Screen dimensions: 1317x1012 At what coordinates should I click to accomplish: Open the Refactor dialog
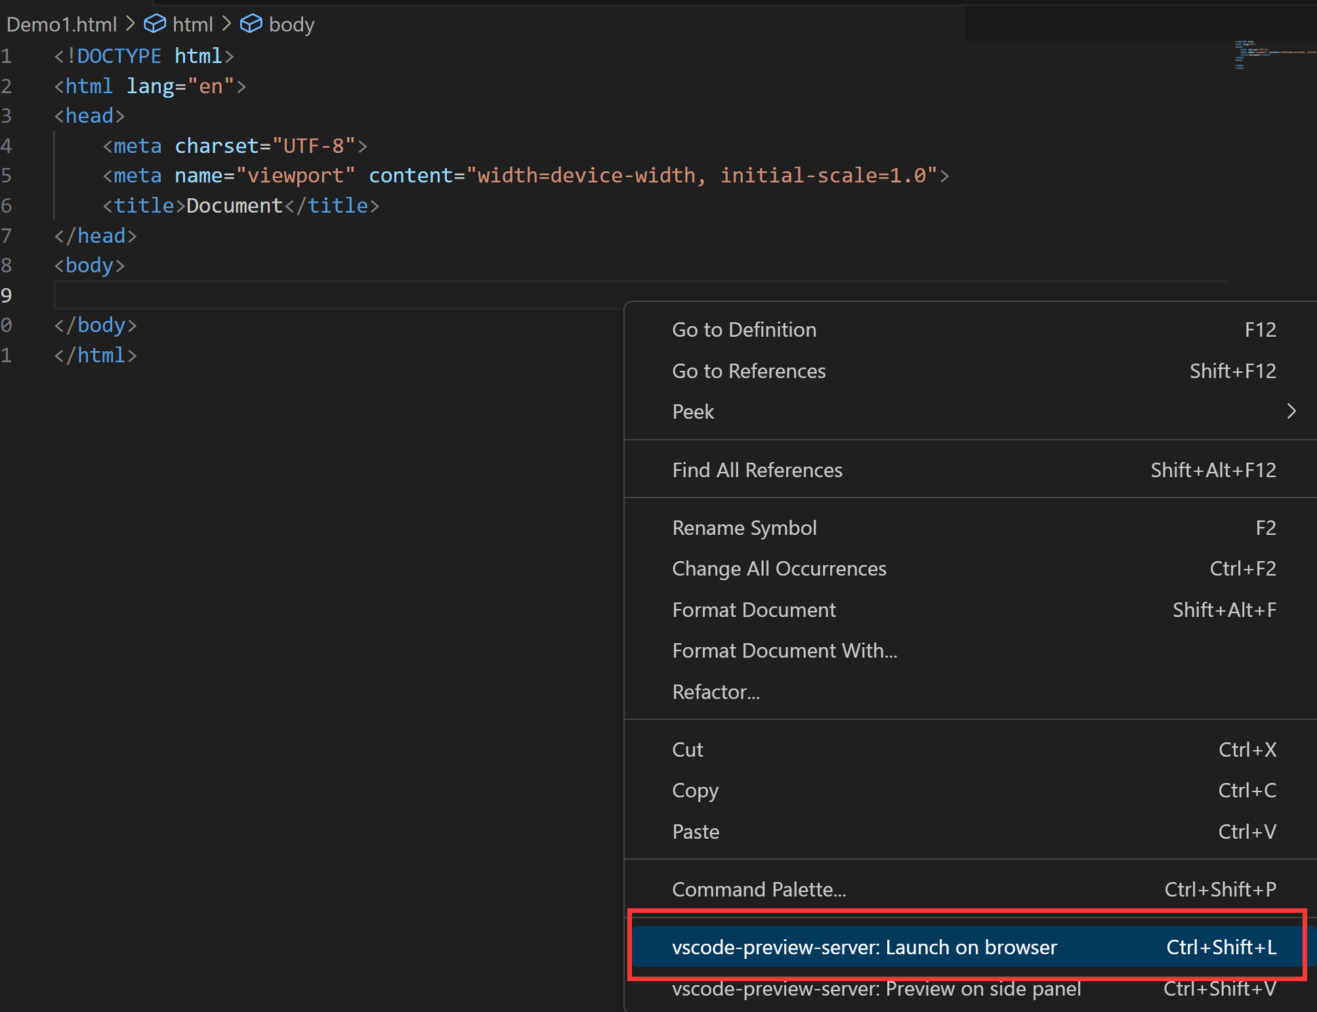pos(716,691)
